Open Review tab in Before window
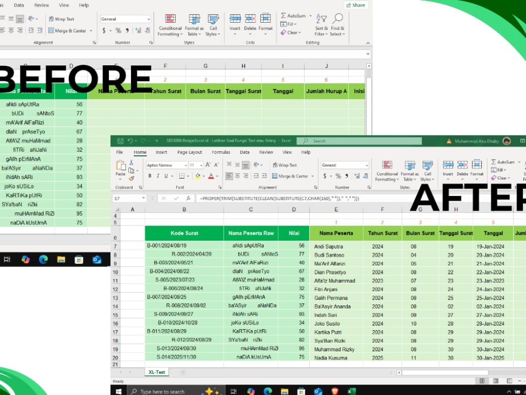 pos(42,5)
